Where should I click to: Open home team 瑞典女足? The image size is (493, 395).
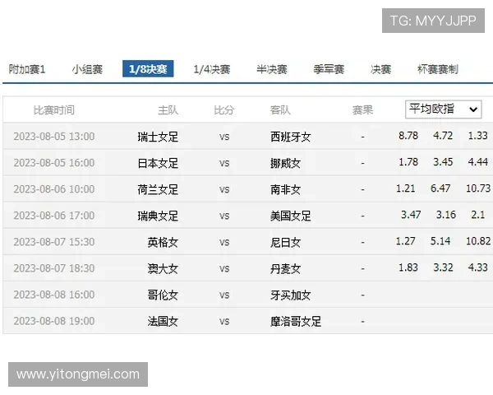point(158,216)
